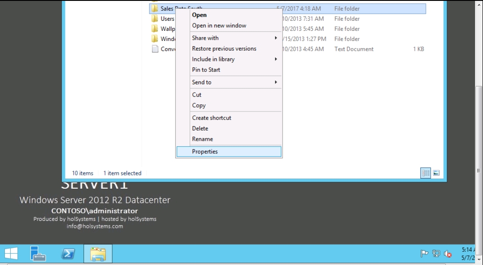The height and width of the screenshot is (265, 483).
Task: Open Server Manager from the taskbar
Action: [x=38, y=254]
